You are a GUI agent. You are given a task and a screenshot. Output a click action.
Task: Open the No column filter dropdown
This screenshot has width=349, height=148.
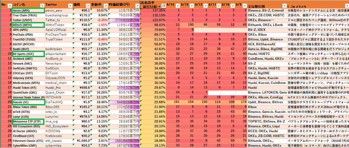tap(10, 6)
